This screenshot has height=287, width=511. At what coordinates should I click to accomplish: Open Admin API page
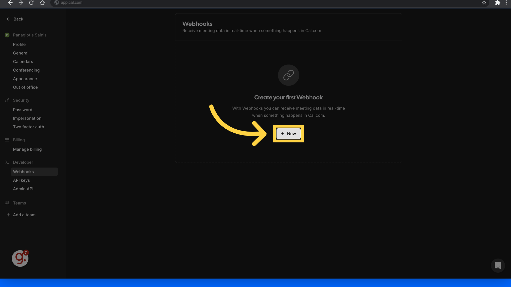23,189
